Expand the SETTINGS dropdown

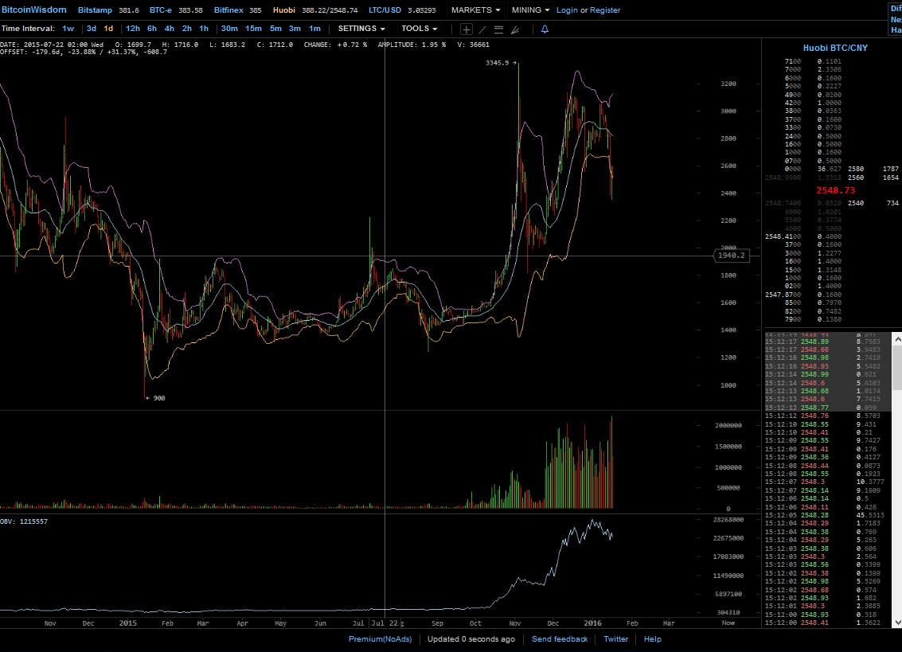coord(361,28)
